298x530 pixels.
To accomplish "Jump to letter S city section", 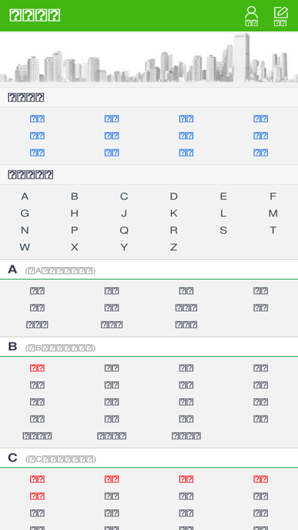I will click(x=223, y=230).
